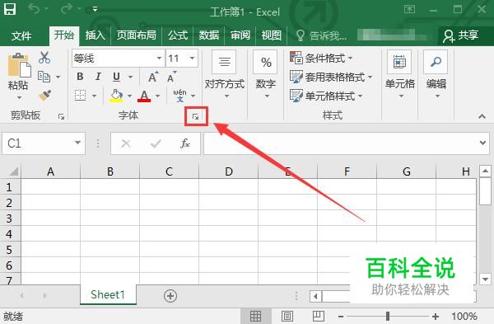Expand the formula bar chevron
This screenshot has height=324, width=494.
pos(482,143)
